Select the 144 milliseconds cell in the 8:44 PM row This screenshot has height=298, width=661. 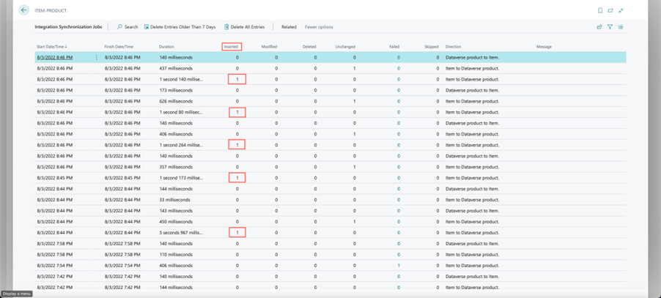click(x=176, y=189)
